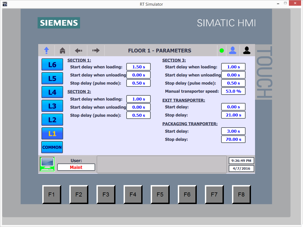This screenshot has height=227, width=303.
Task: Go to the home screen icon
Action: 62,50
